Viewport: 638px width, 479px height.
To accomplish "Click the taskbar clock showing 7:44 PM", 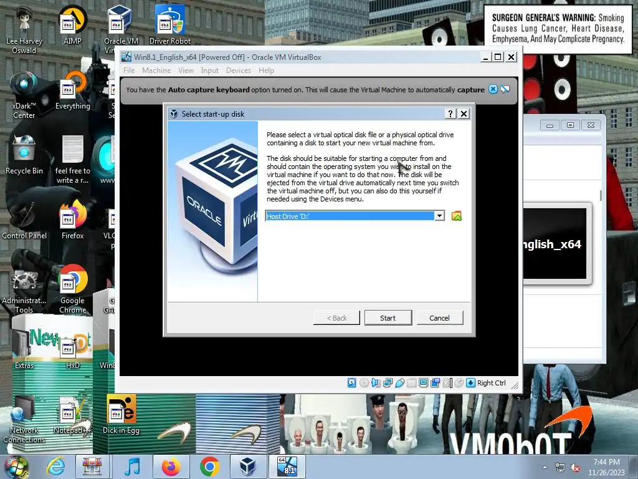I will tap(606, 467).
